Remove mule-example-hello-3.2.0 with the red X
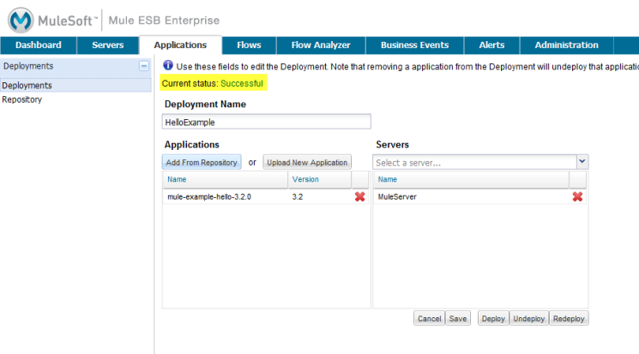This screenshot has width=639, height=354. (360, 196)
